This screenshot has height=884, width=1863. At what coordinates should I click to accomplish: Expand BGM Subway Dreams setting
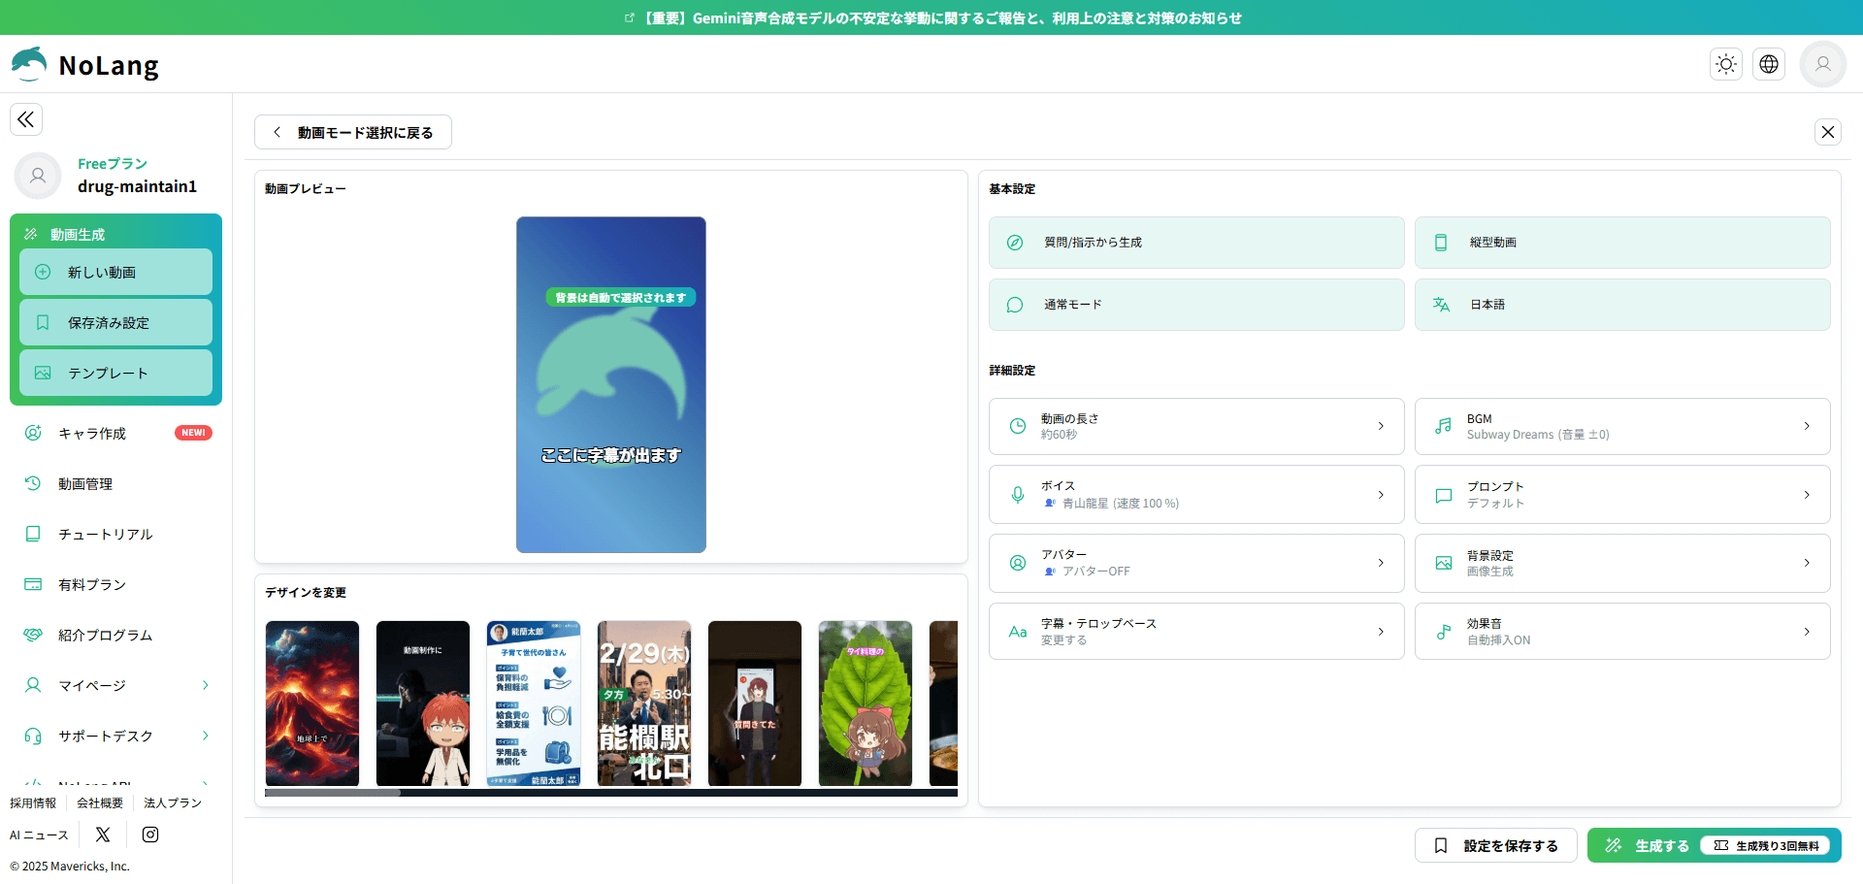pos(1621,427)
